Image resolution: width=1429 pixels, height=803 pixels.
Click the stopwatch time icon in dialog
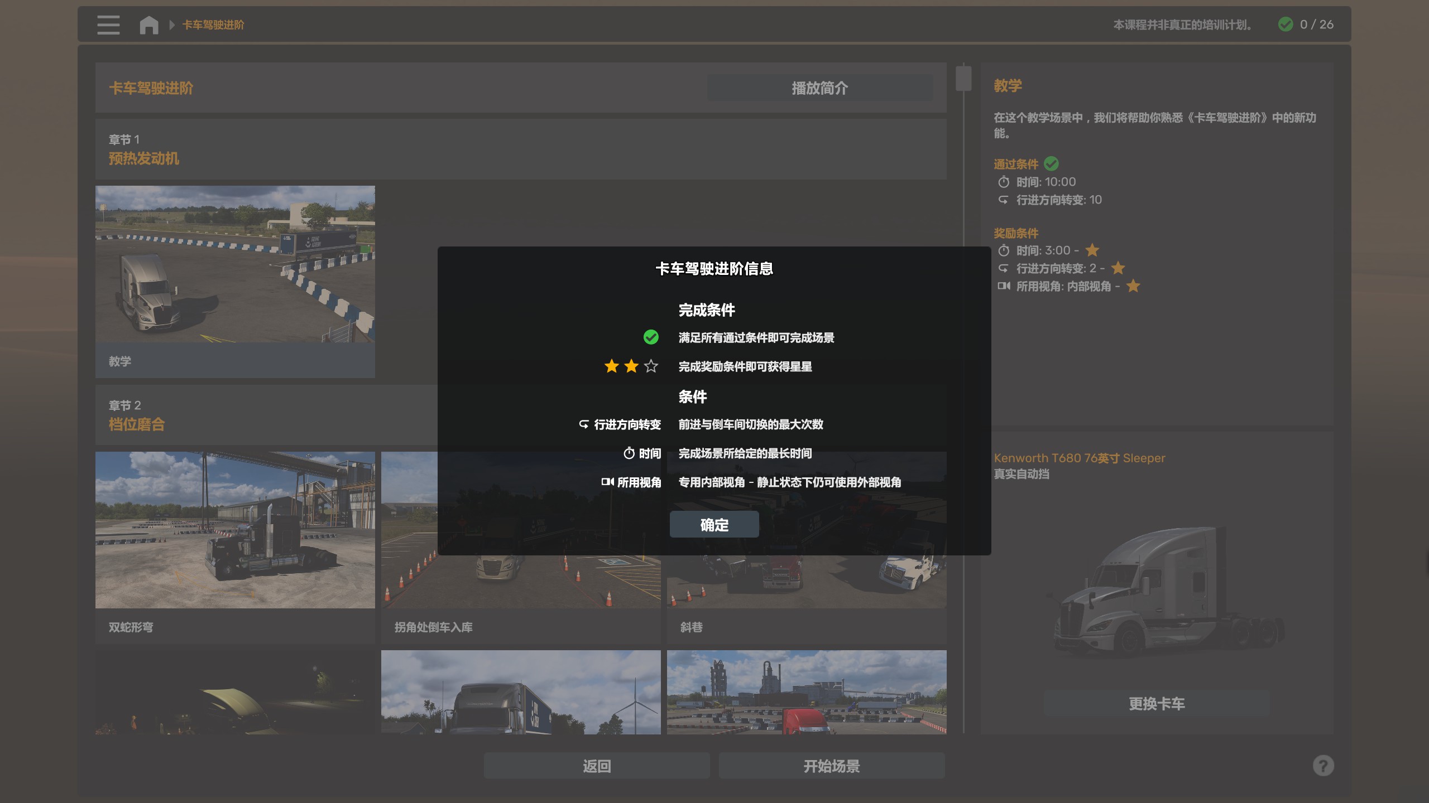click(629, 453)
